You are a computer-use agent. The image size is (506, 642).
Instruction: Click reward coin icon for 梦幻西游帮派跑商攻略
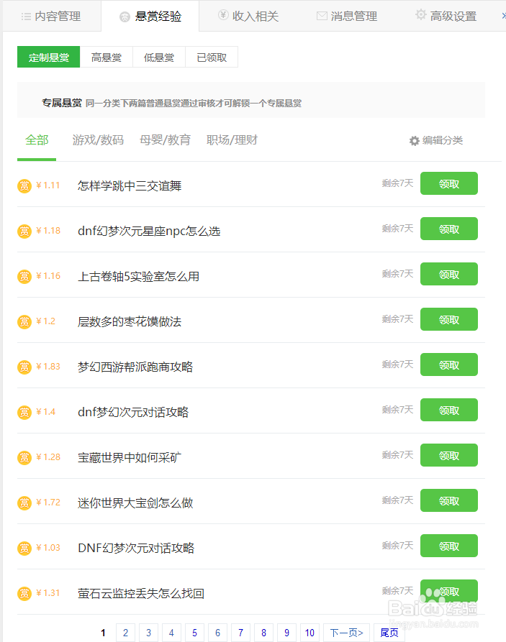(x=24, y=367)
